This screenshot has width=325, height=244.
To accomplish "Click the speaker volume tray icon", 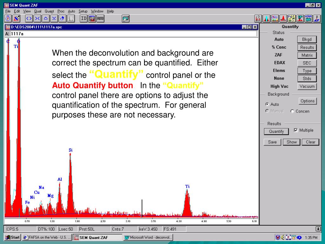I will (283, 237).
